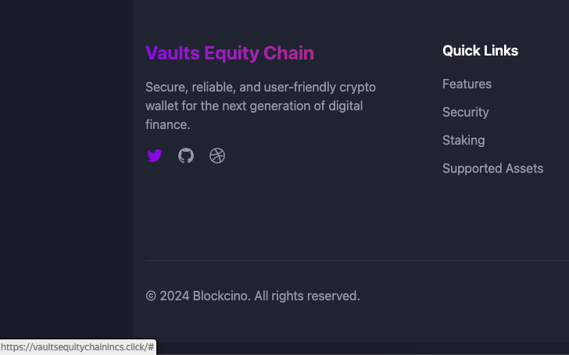
Task: Click the Quick Links heading
Action: 480,51
